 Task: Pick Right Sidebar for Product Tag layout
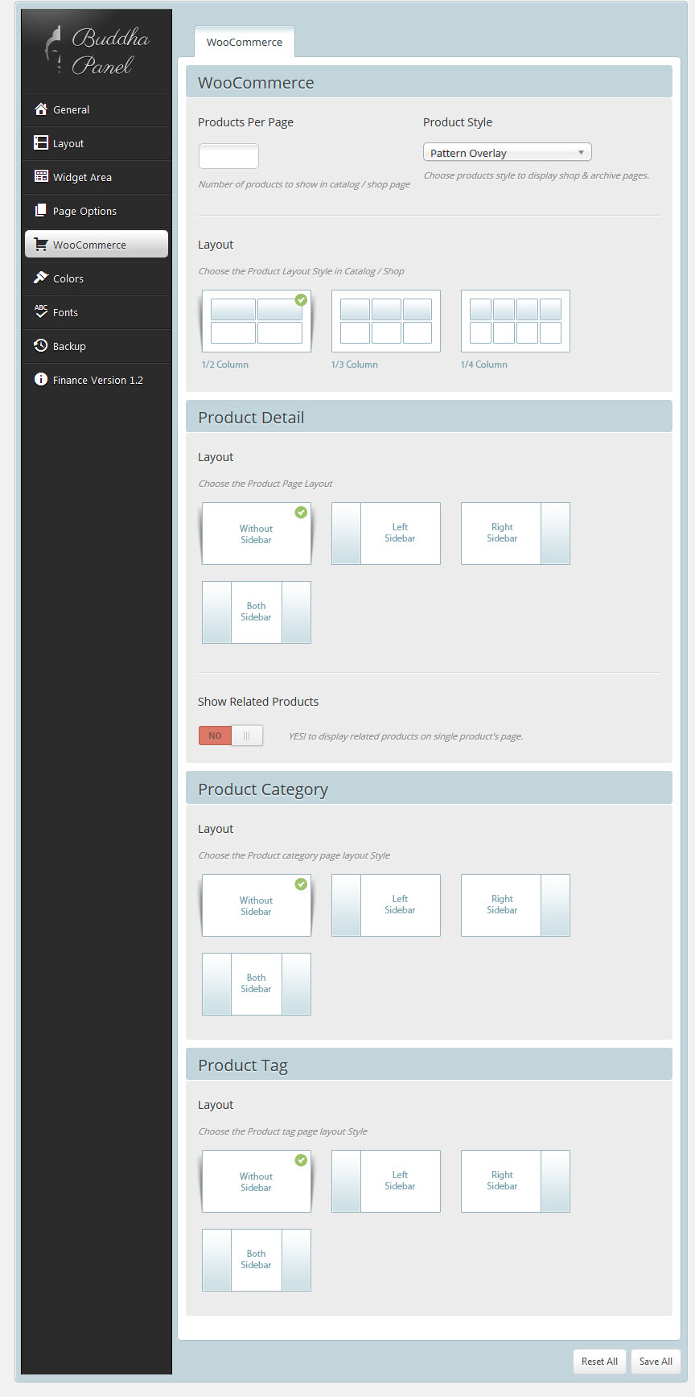pyautogui.click(x=516, y=1181)
